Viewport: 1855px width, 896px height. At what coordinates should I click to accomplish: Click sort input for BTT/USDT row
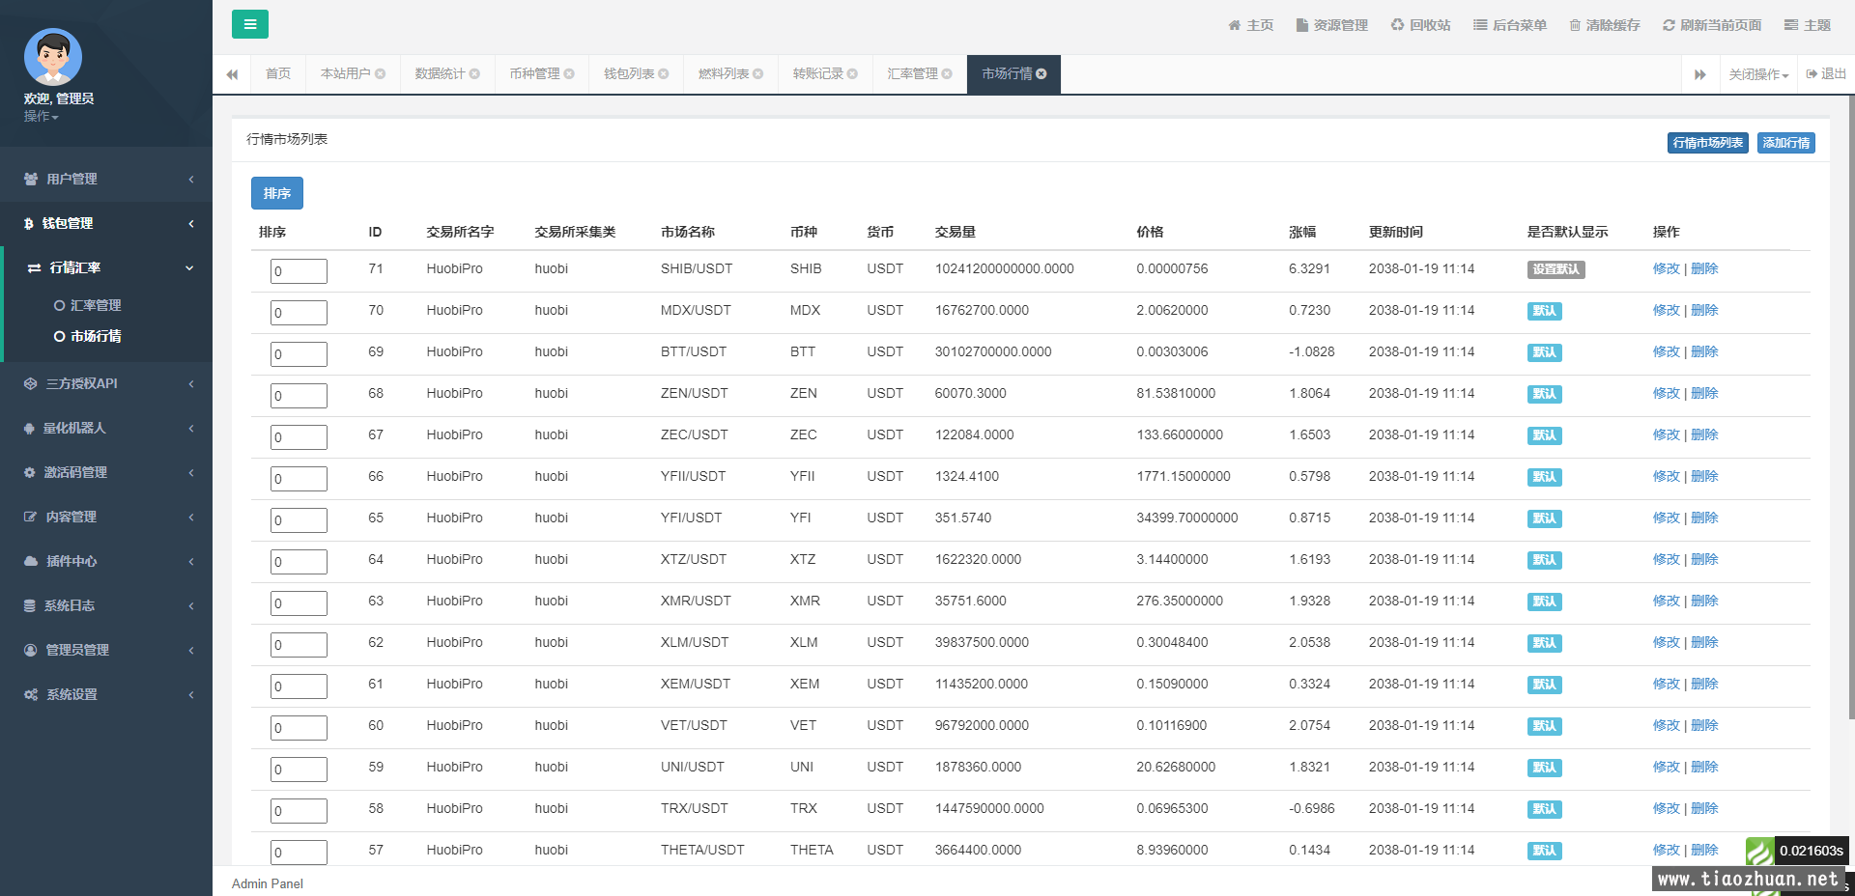coord(299,354)
